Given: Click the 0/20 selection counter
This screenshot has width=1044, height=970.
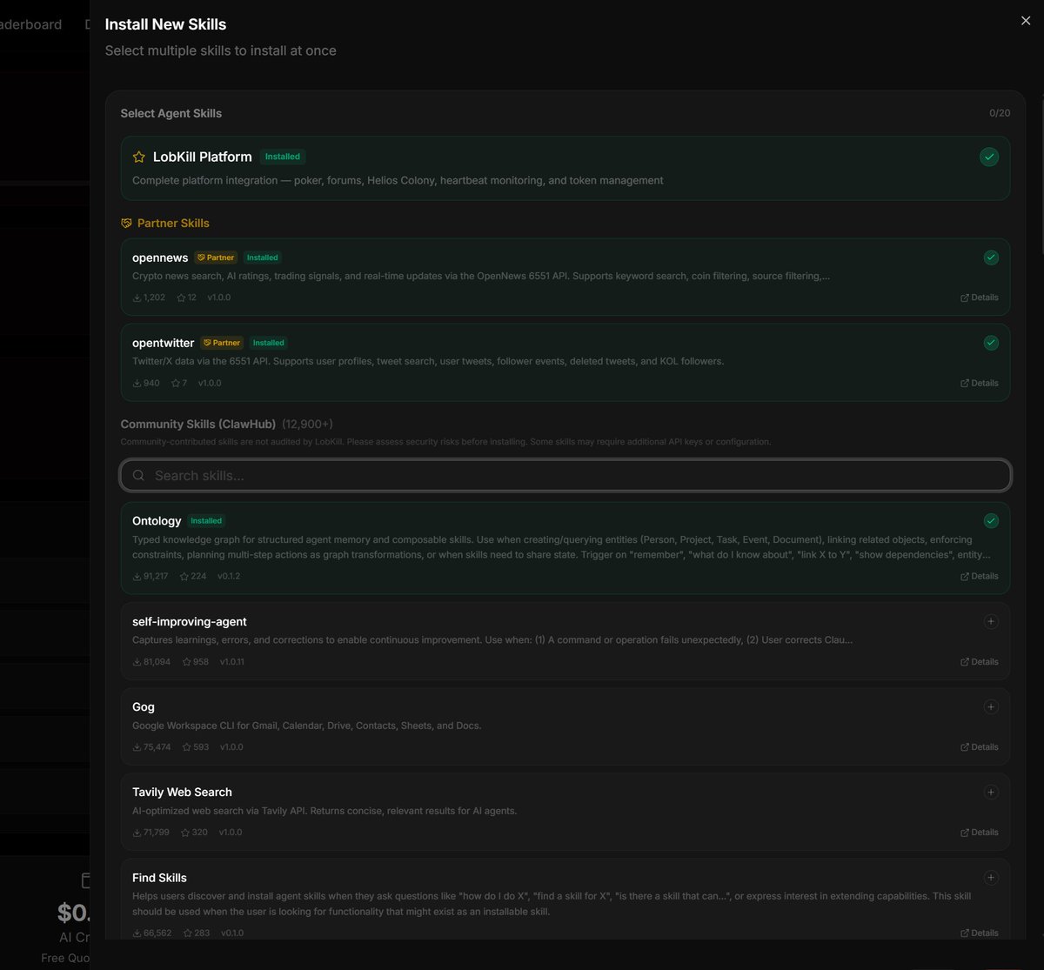Looking at the screenshot, I should (1000, 113).
